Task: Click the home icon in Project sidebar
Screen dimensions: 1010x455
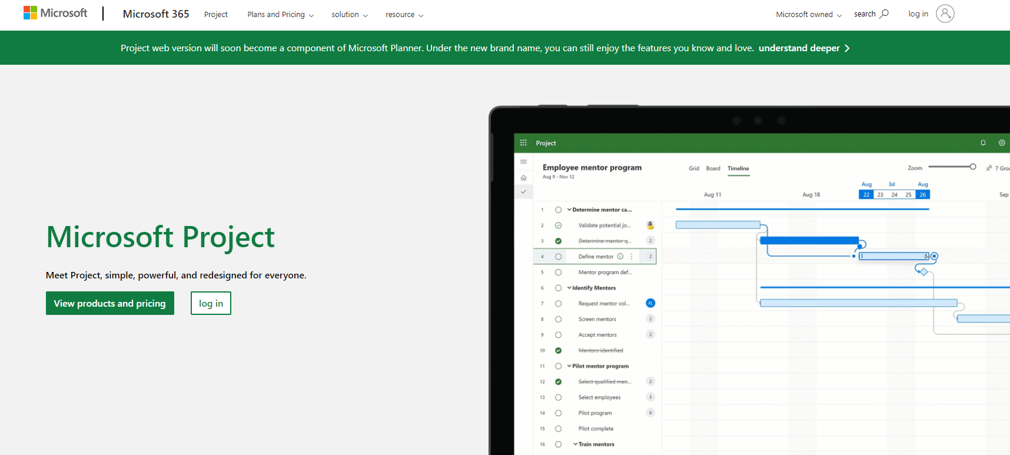Action: click(523, 177)
